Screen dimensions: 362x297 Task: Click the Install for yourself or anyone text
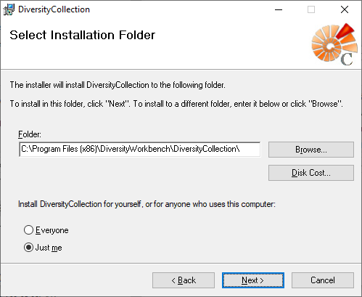147,204
